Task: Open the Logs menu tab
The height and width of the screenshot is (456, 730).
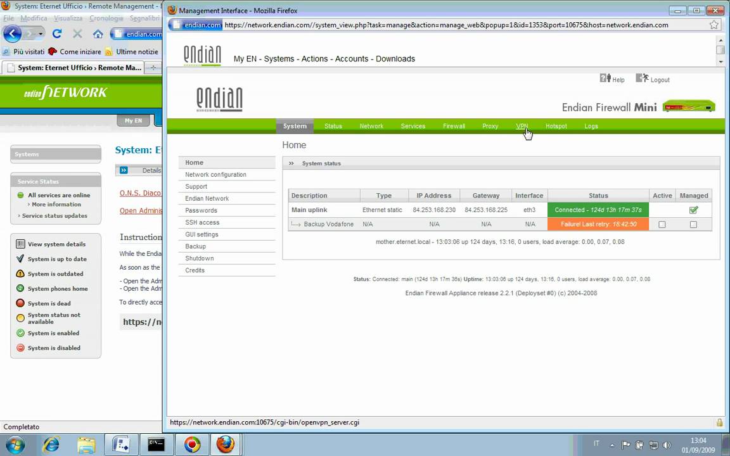Action: [x=591, y=126]
